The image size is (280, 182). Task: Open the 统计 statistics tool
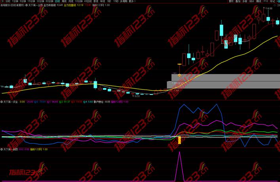(x=252, y=2)
